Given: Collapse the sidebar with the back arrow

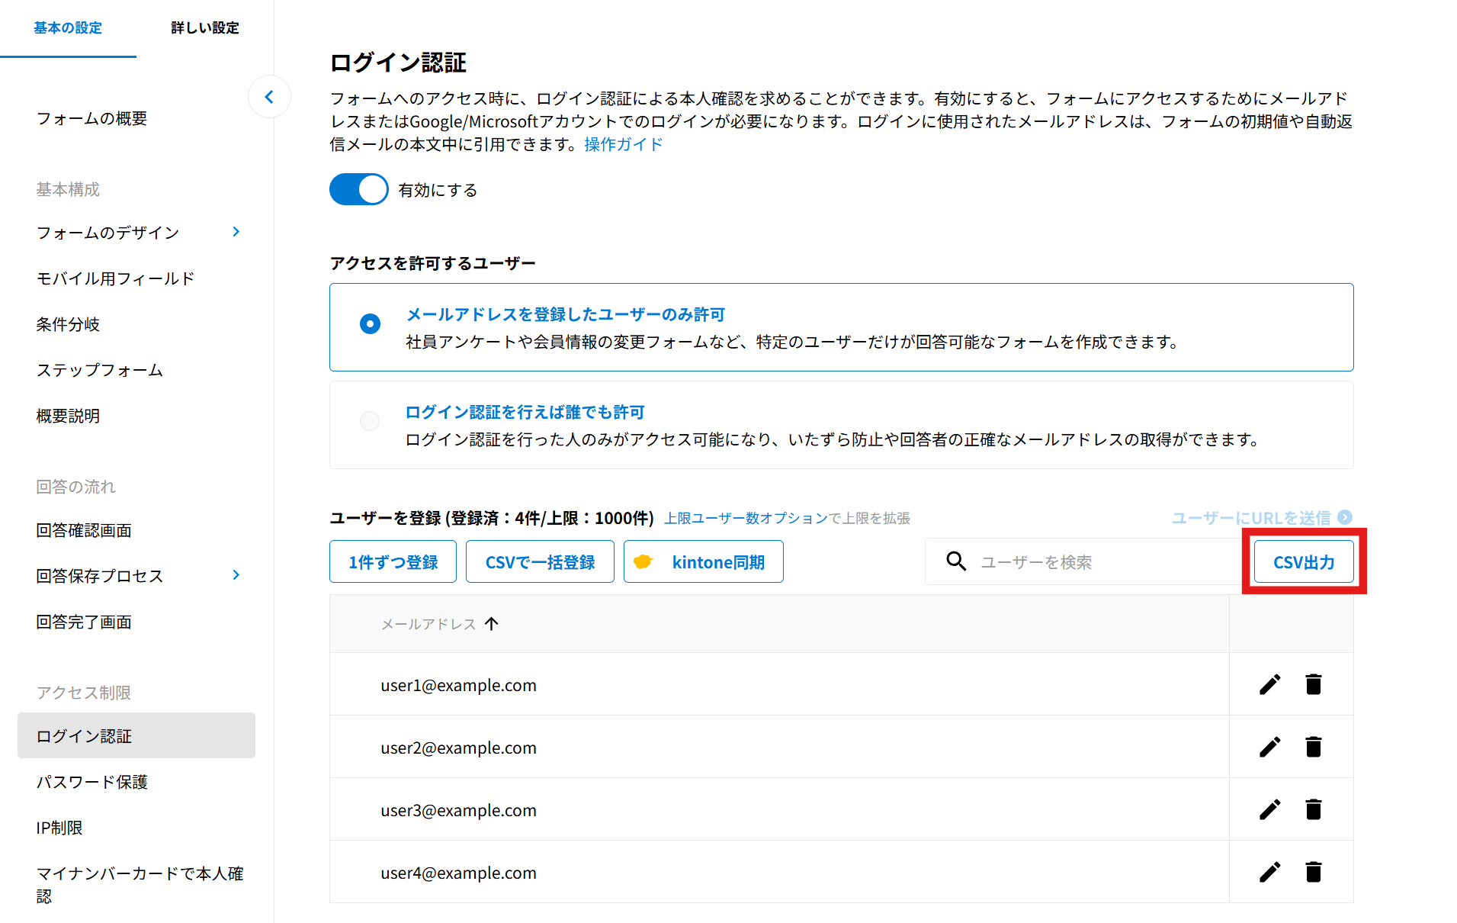Looking at the screenshot, I should click(269, 97).
